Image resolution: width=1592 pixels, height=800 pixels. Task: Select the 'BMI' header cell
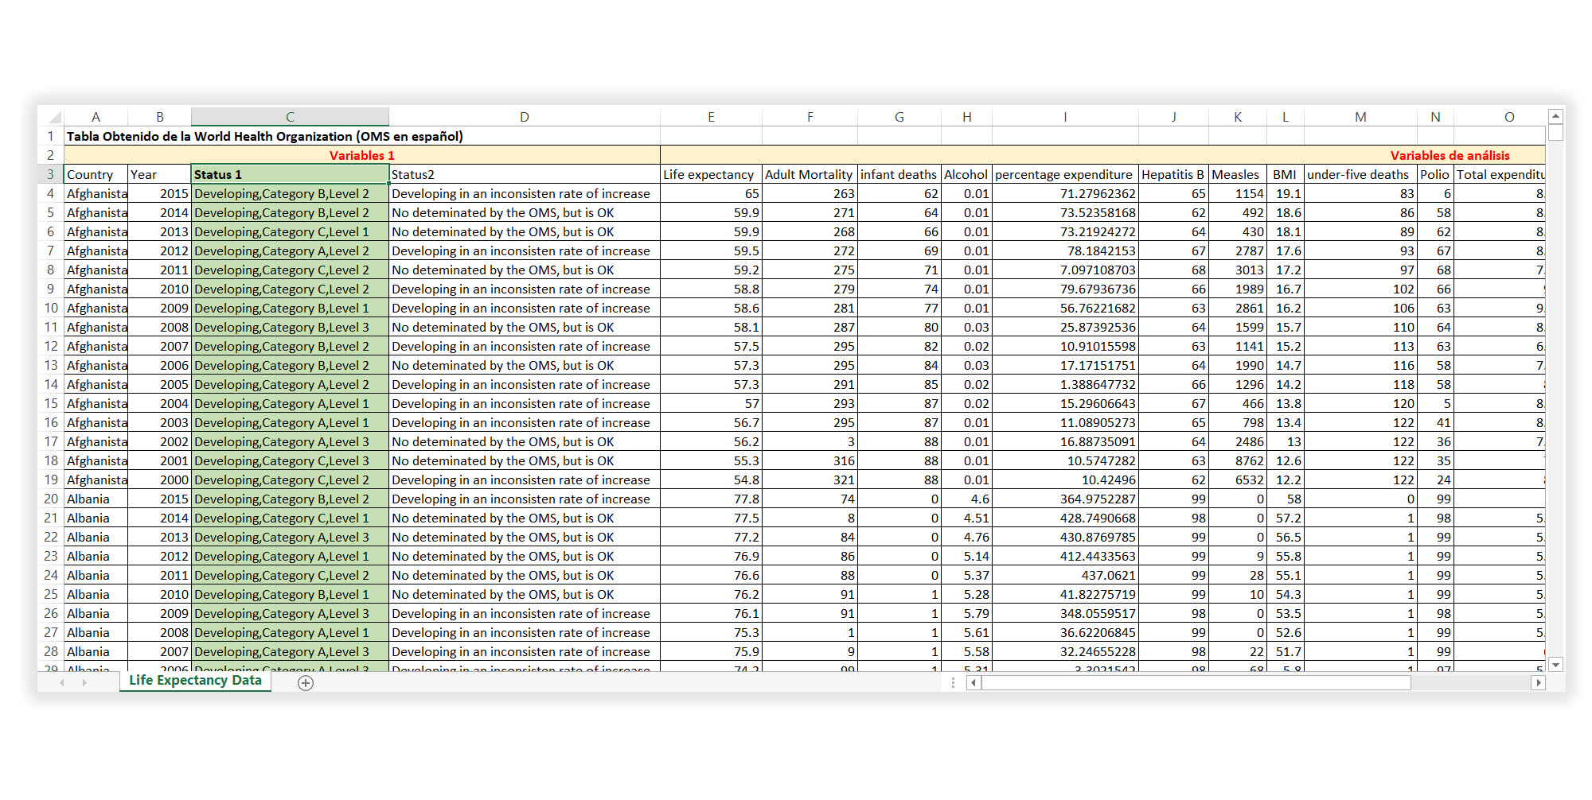point(1285,174)
